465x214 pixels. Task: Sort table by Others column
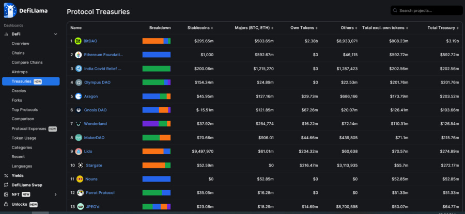coord(349,28)
